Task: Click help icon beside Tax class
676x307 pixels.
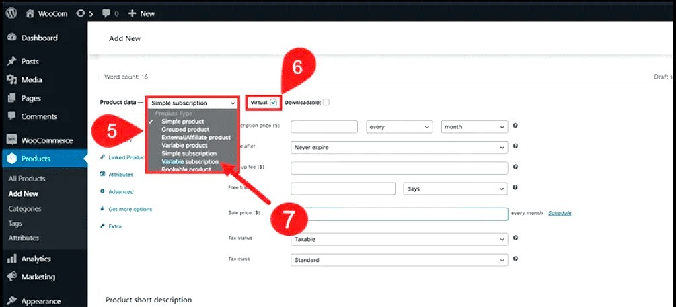Action: [x=515, y=259]
